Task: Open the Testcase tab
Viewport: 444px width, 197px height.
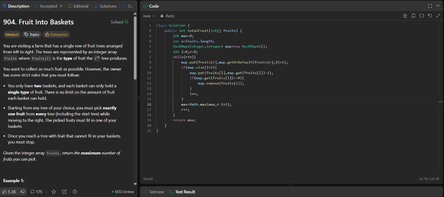Action: [x=154, y=192]
